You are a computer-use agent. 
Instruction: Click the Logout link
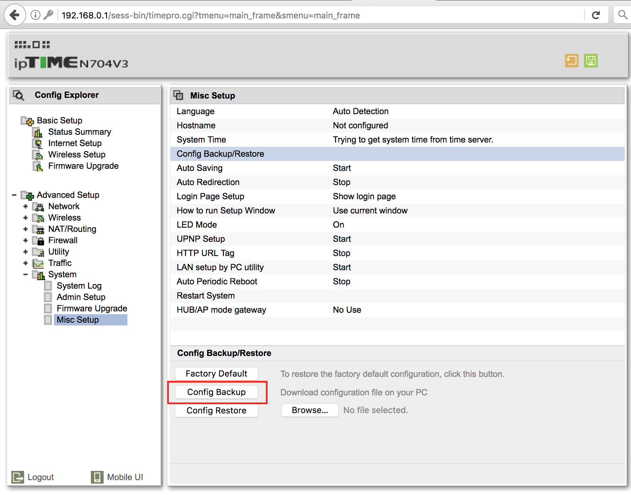pyautogui.click(x=40, y=477)
